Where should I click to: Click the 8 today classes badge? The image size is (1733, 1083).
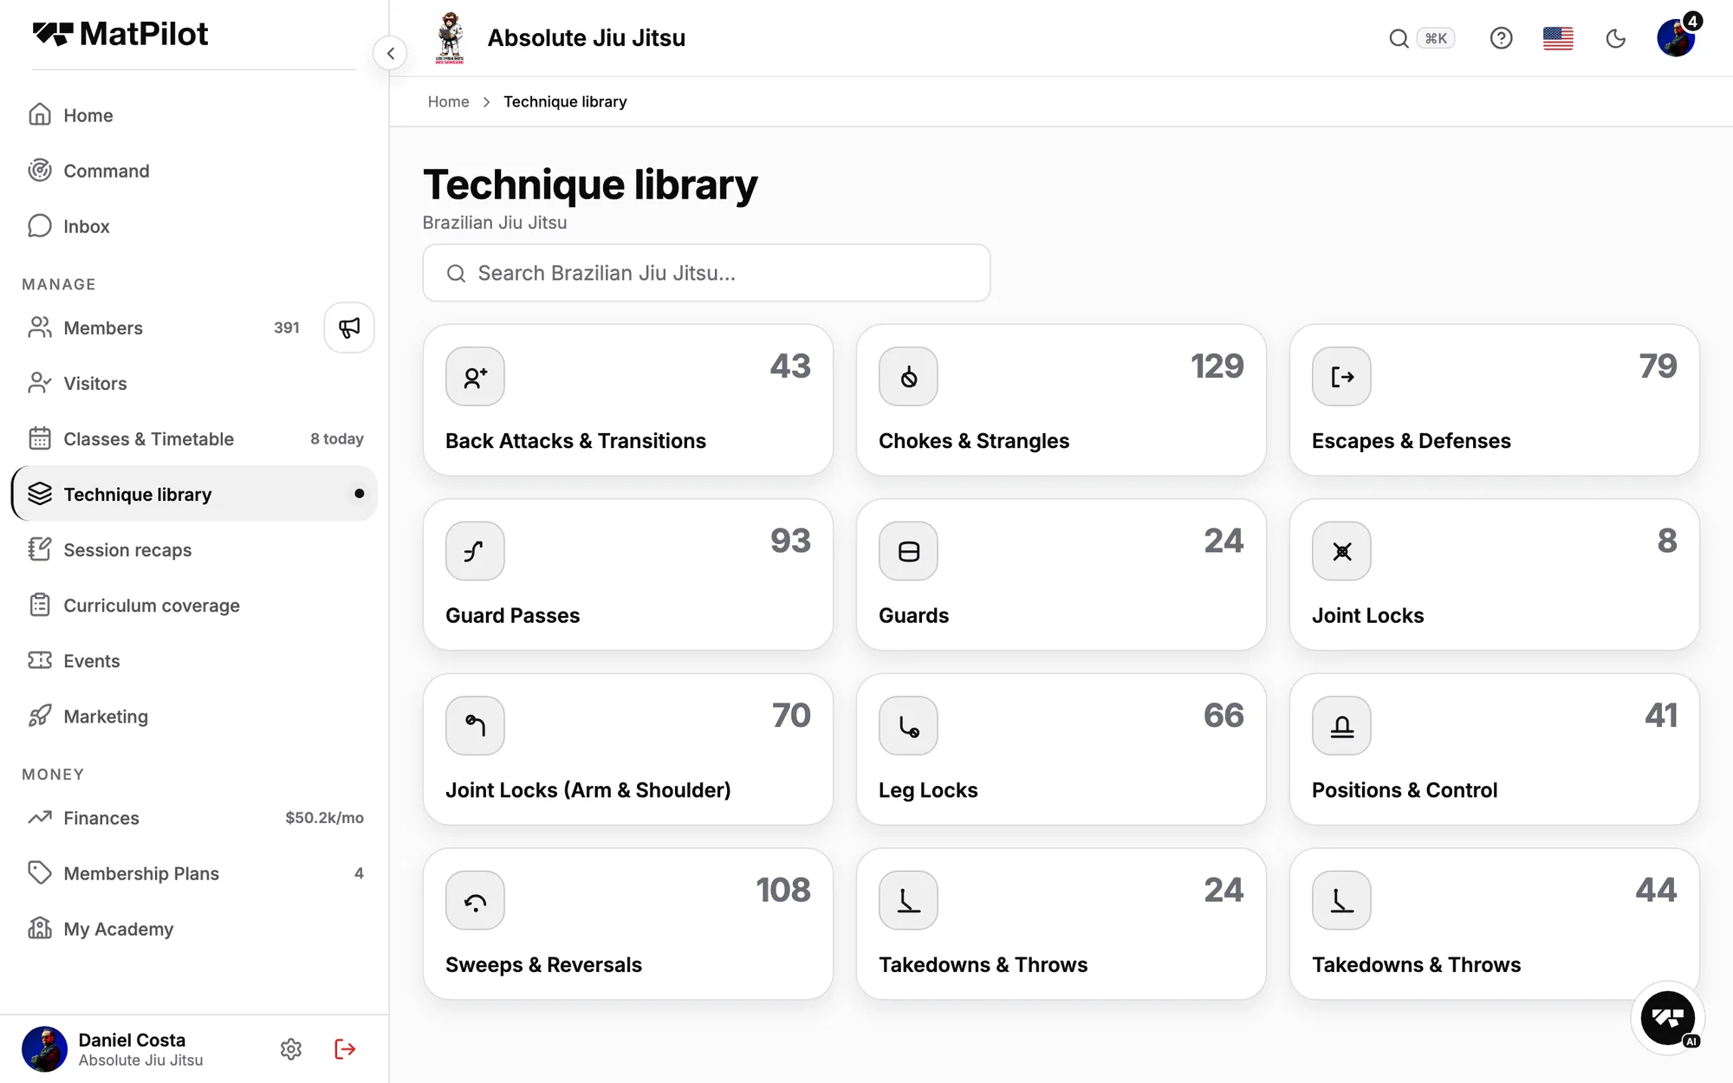tap(337, 438)
